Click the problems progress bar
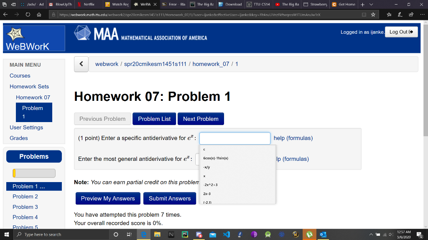The height and width of the screenshot is (240, 428). pyautogui.click(x=34, y=173)
